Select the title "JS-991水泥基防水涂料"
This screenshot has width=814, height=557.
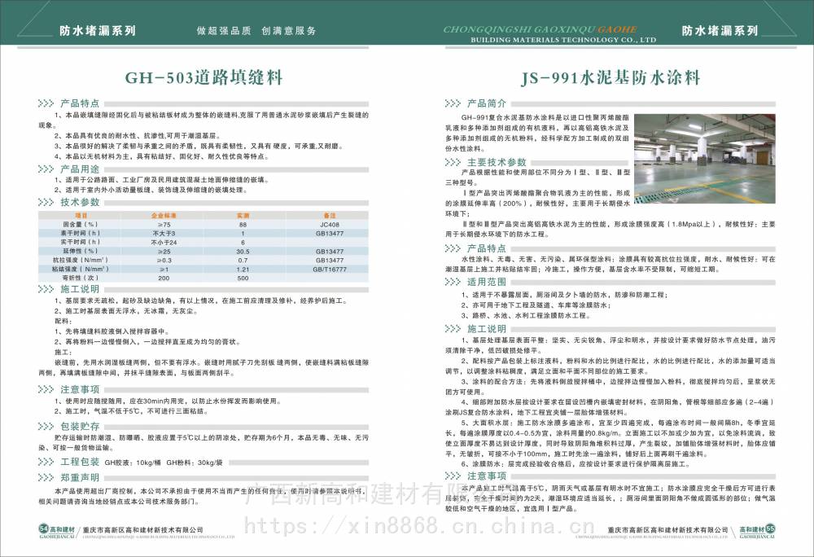tap(610, 78)
